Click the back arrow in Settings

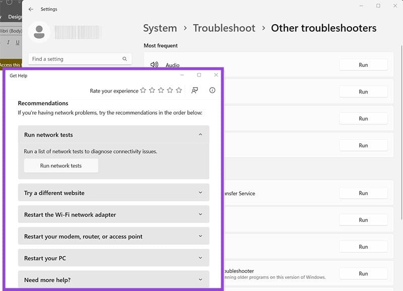[x=31, y=9]
